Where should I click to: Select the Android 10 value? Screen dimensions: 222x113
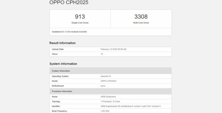coord(106,76)
